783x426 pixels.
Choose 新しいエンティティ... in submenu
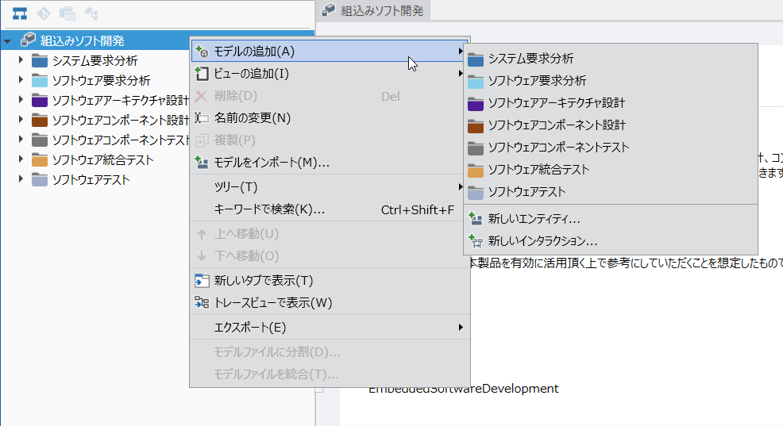tap(611, 219)
